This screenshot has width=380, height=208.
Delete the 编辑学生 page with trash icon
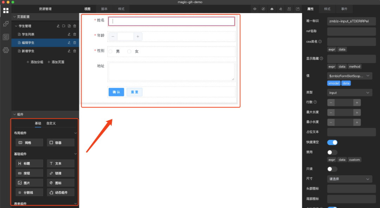point(75,43)
